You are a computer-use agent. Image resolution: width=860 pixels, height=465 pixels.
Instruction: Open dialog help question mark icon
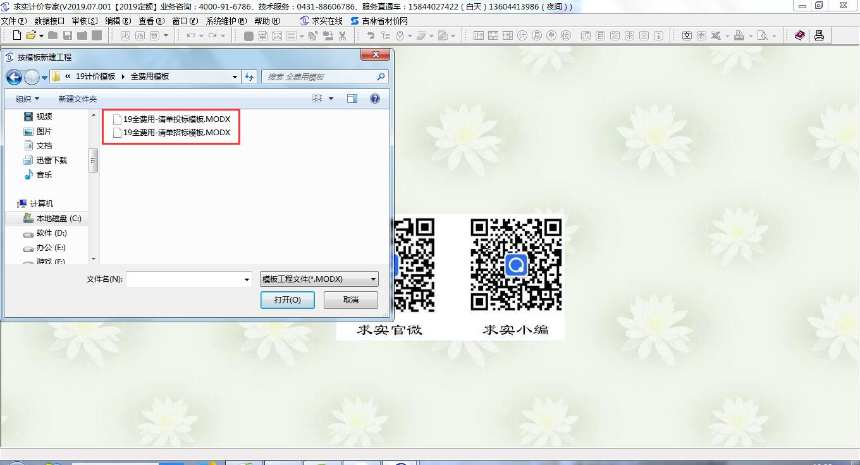pyautogui.click(x=375, y=99)
